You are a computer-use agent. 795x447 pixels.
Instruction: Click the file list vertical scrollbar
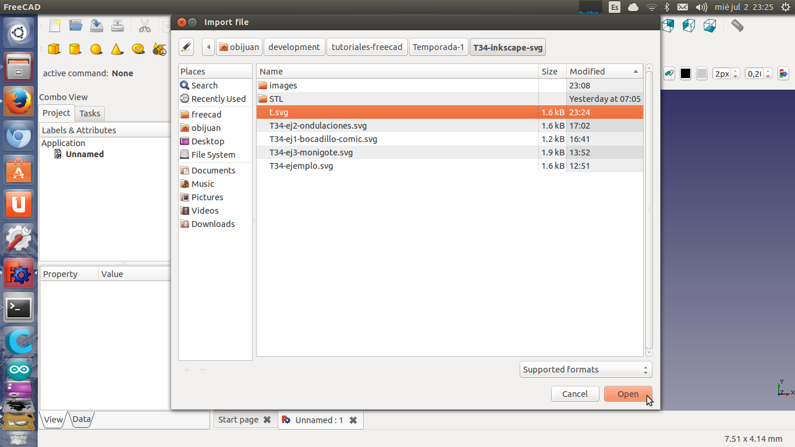(x=649, y=210)
